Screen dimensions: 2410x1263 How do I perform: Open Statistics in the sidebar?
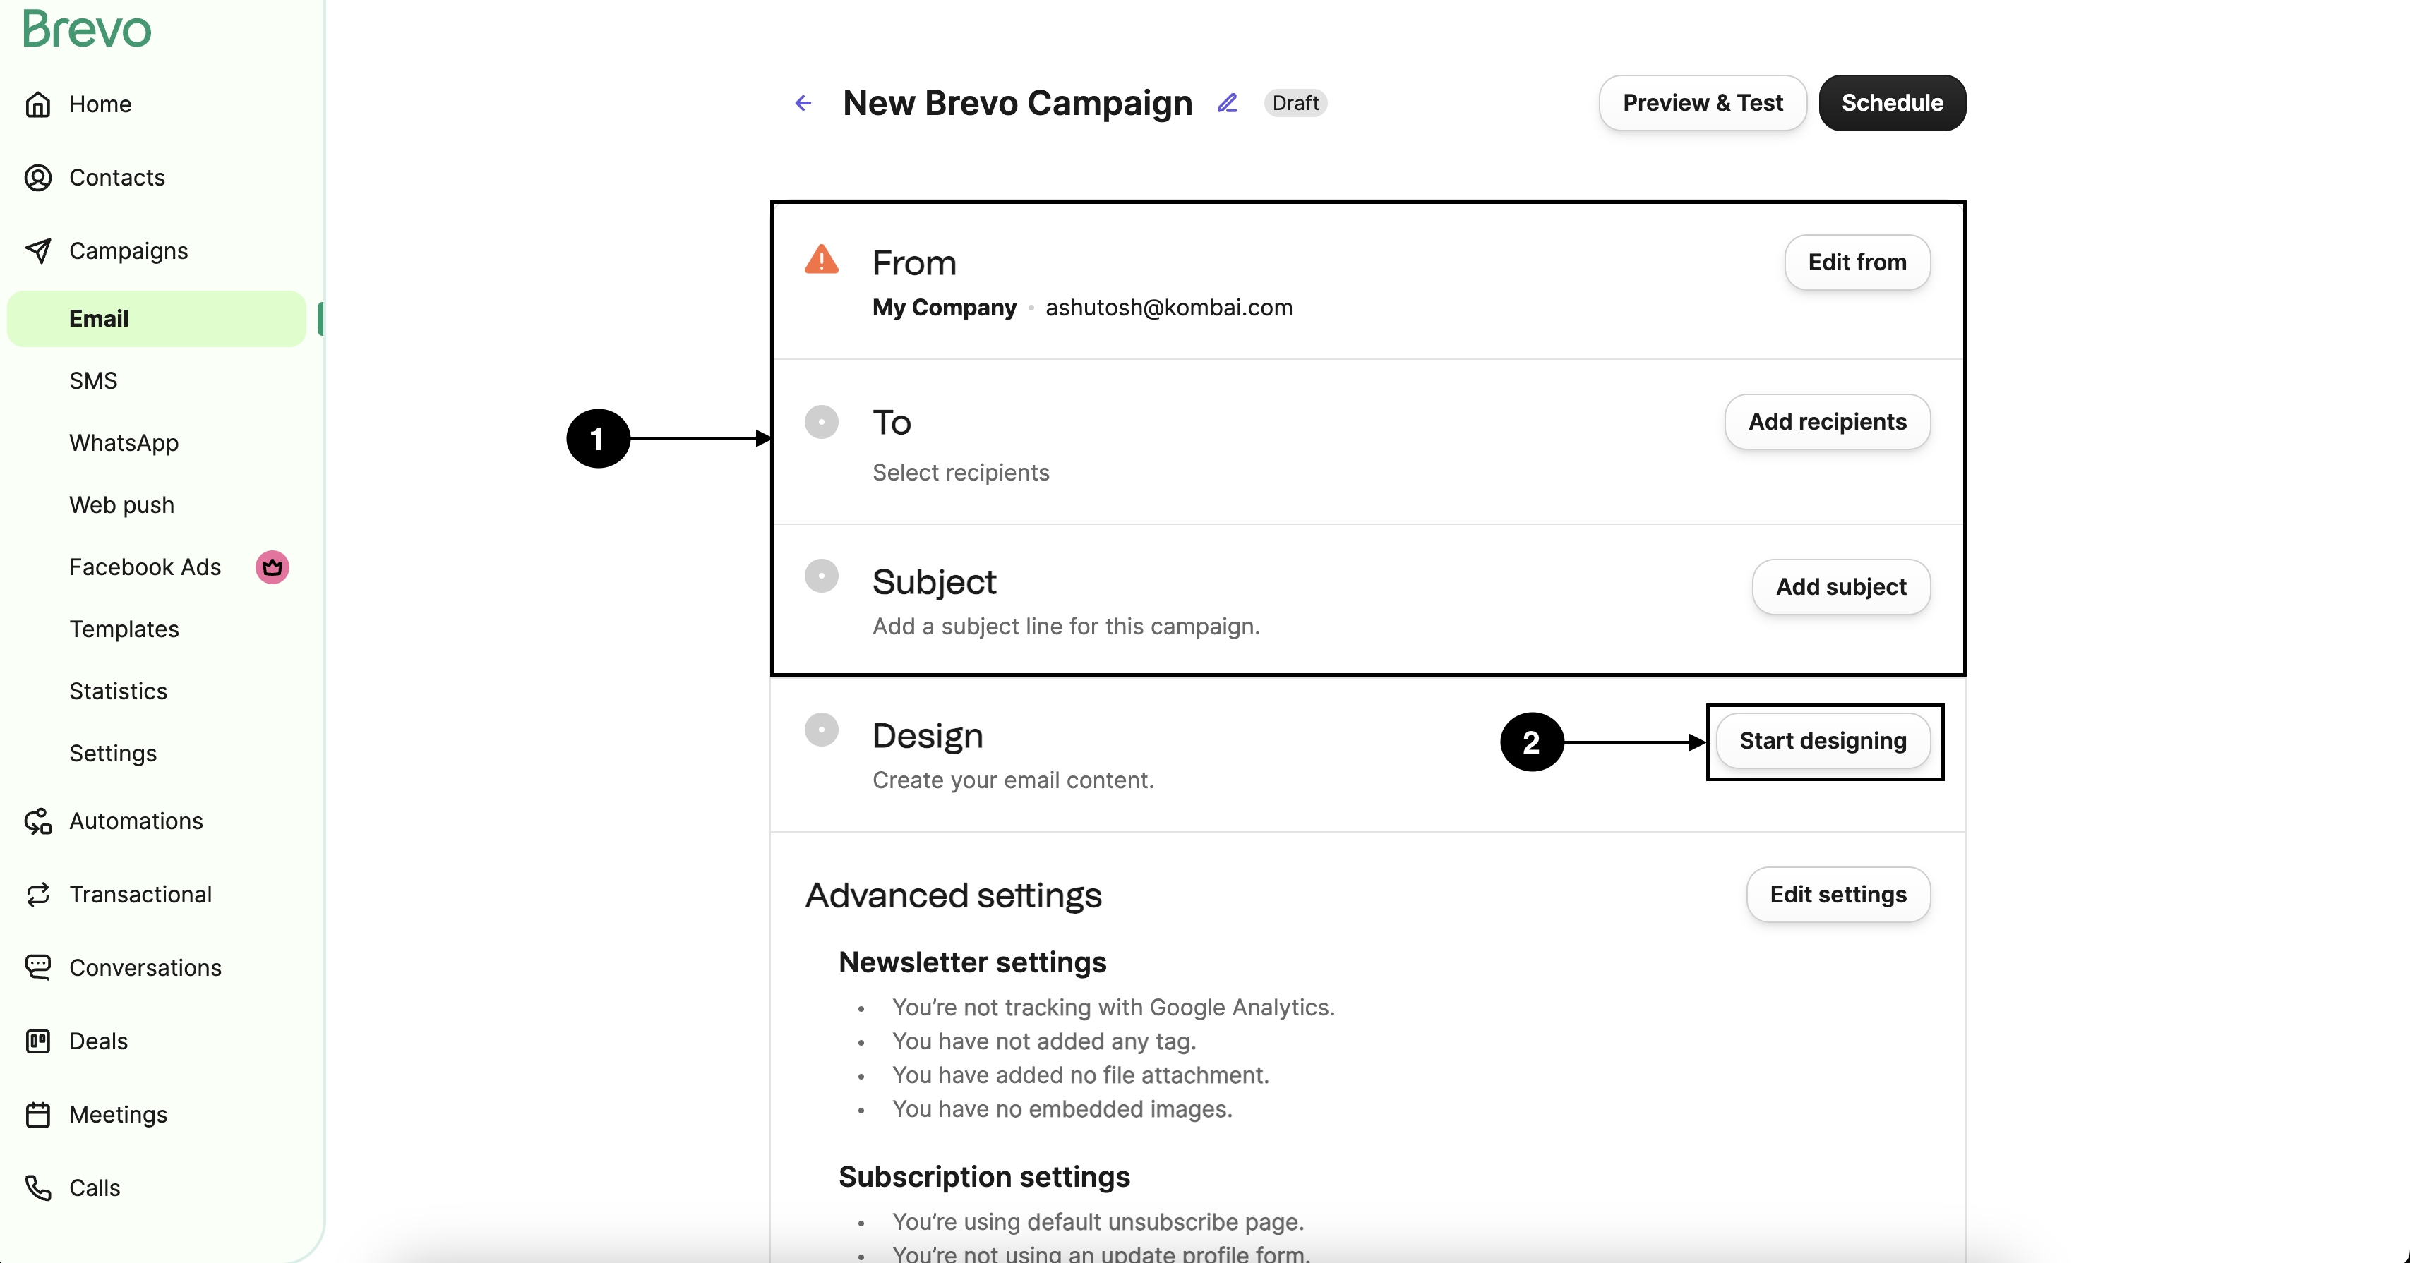(x=118, y=691)
